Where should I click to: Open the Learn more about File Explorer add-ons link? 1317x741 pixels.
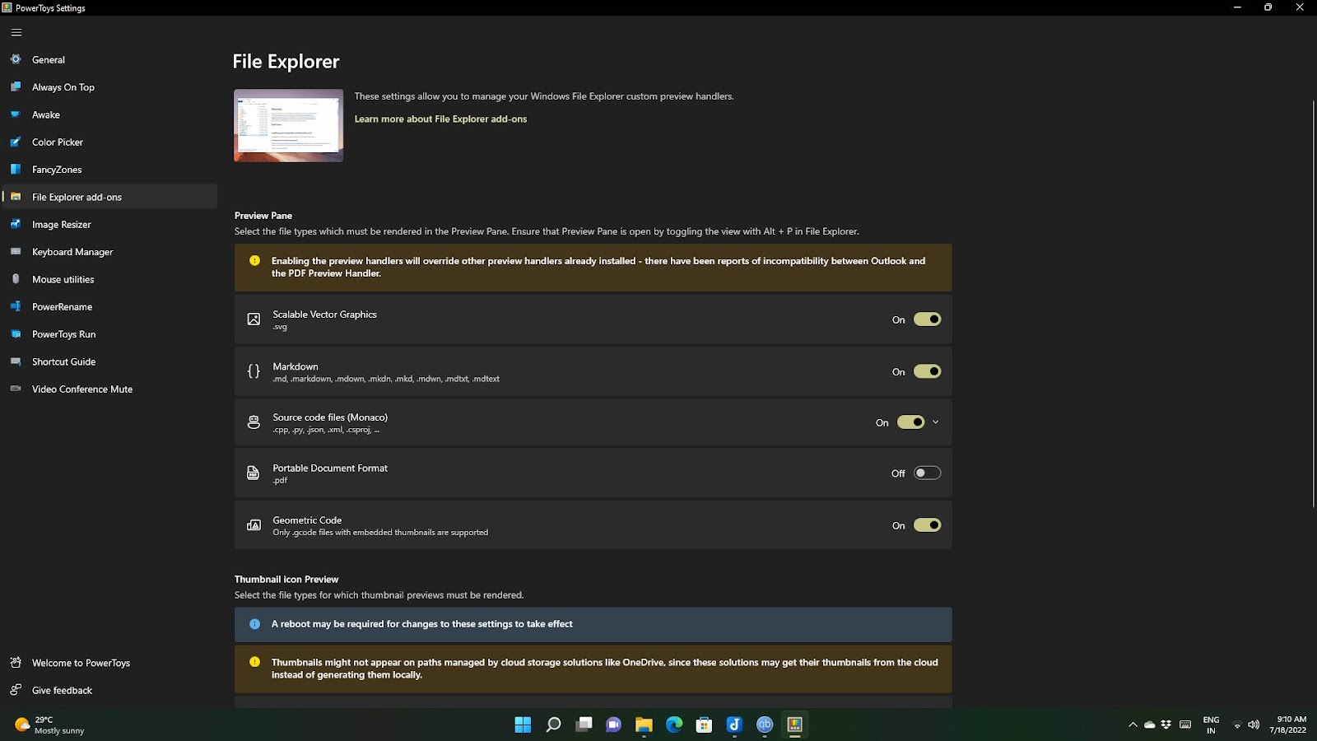point(440,119)
